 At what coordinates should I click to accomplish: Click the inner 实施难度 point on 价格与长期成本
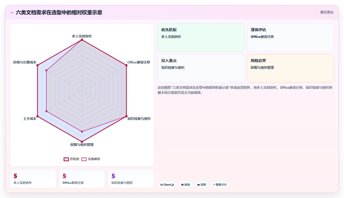(46, 71)
